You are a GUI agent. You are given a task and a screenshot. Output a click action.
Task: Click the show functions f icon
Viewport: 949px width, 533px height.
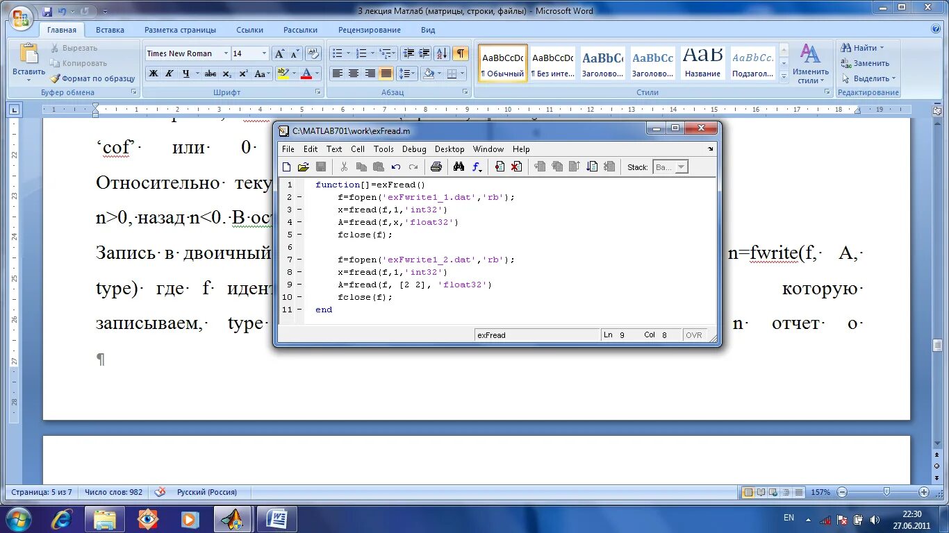(477, 167)
